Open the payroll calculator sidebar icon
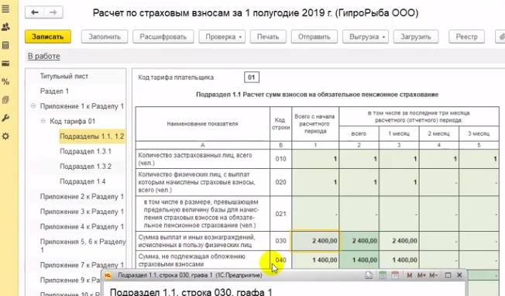This screenshot has height=296, width=505. pos(5,46)
